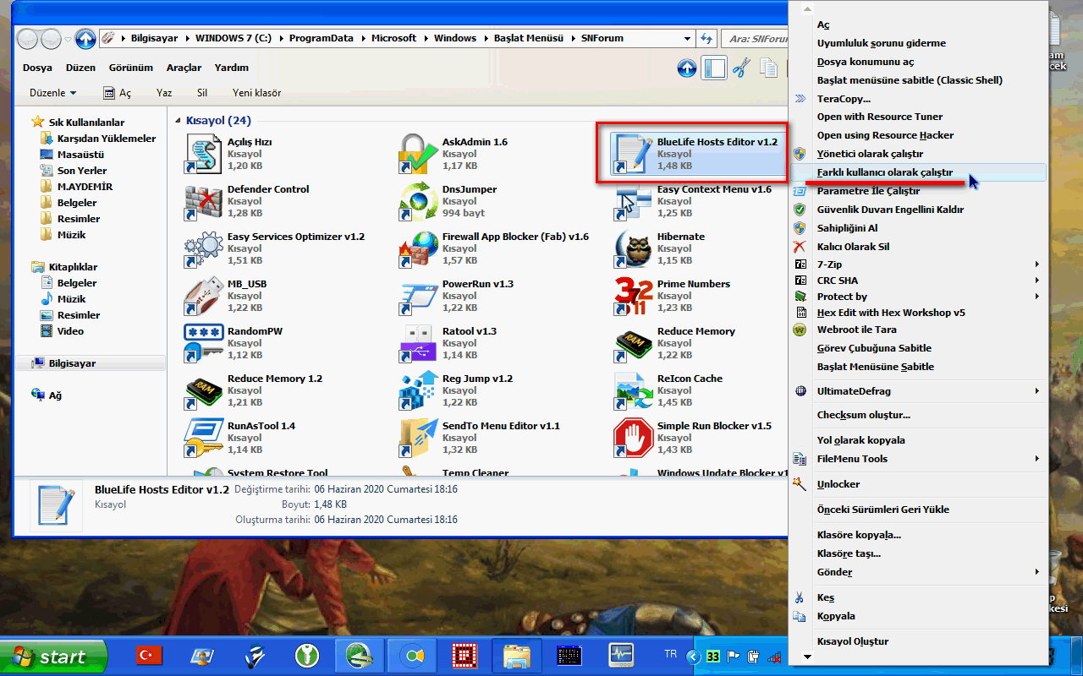Open the Görünüm menu
This screenshot has width=1083, height=676.
131,68
